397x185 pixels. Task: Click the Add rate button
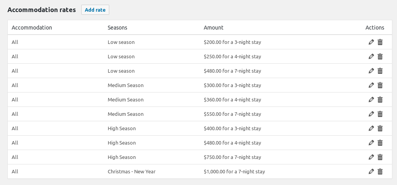(x=95, y=10)
